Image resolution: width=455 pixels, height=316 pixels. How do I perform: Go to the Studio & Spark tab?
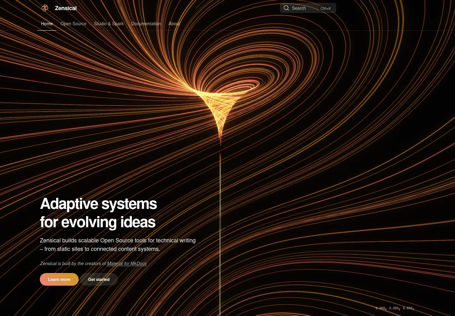[109, 24]
